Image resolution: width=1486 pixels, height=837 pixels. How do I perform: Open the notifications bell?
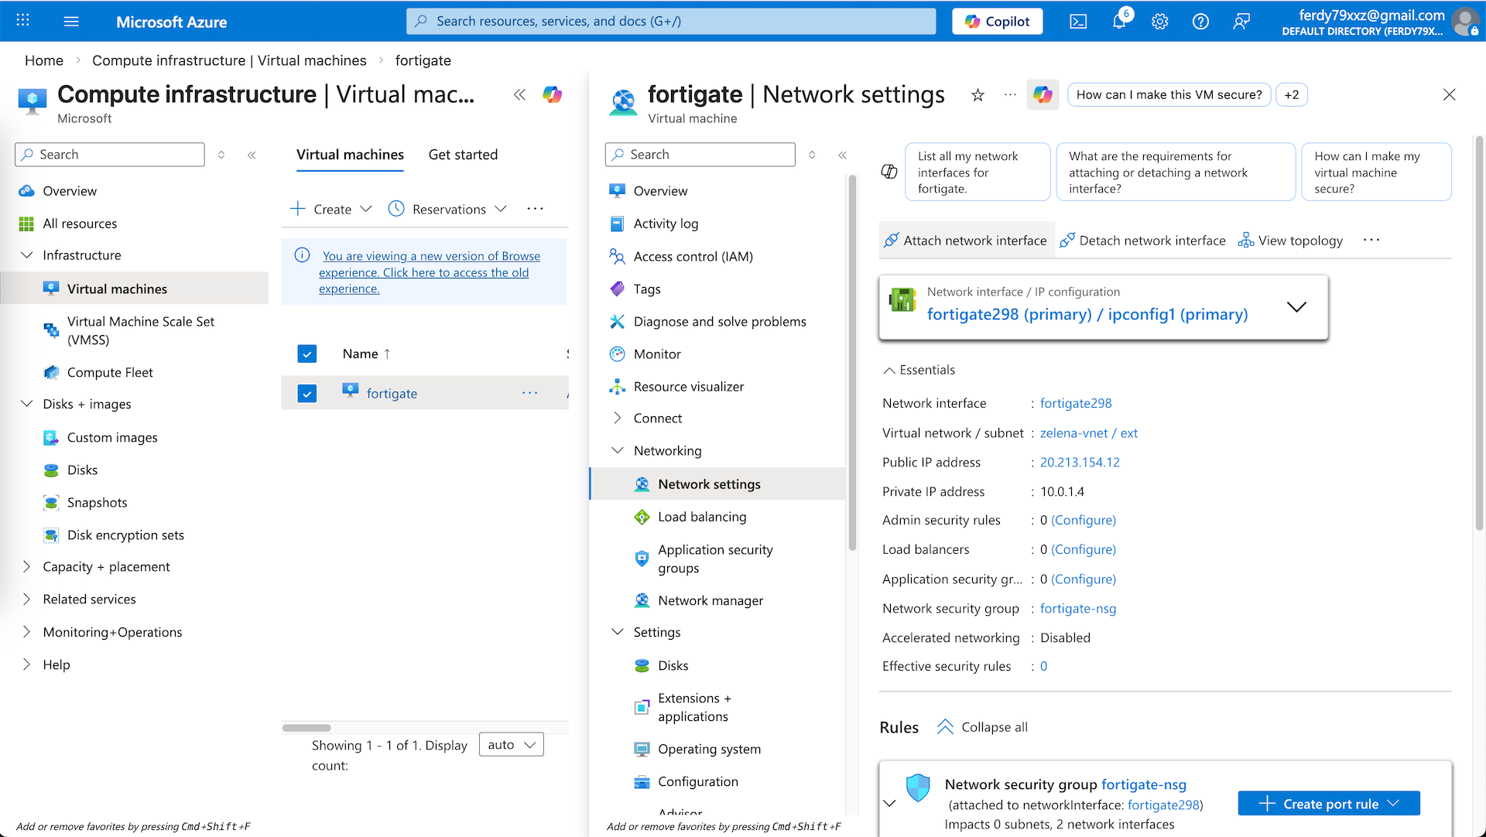click(x=1119, y=22)
